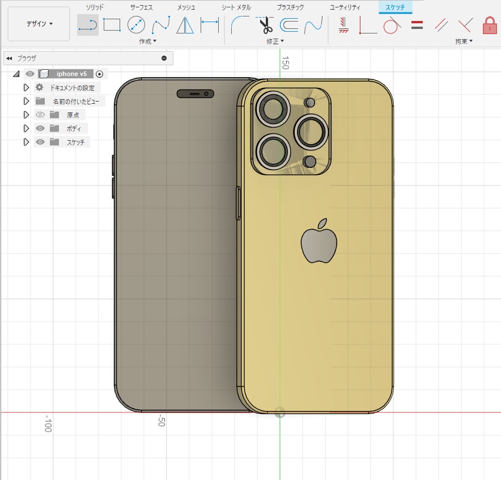Expand the 原点 node
The image size is (501, 480).
[26, 115]
